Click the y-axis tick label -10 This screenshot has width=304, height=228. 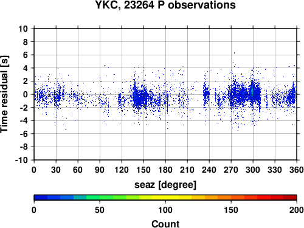point(21,160)
